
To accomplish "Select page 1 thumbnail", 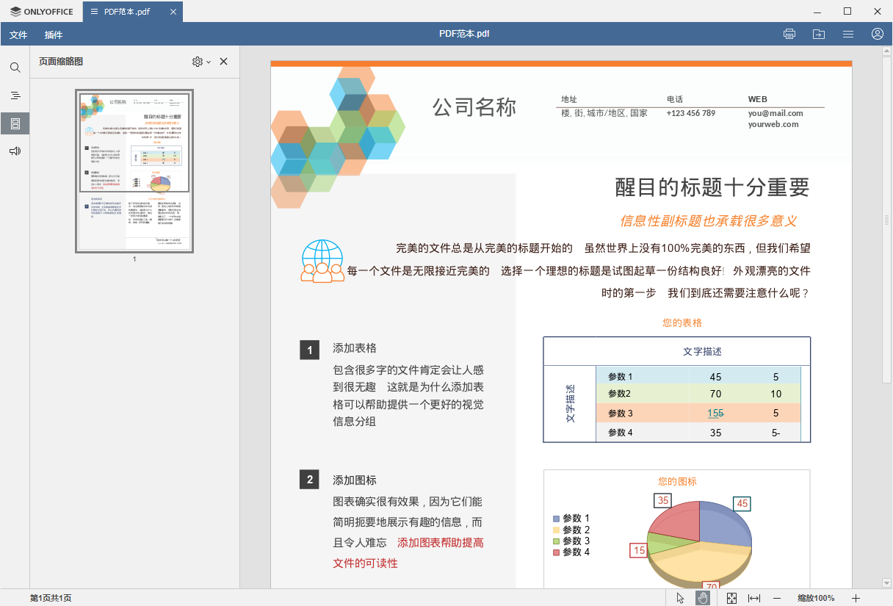I will pyautogui.click(x=134, y=172).
